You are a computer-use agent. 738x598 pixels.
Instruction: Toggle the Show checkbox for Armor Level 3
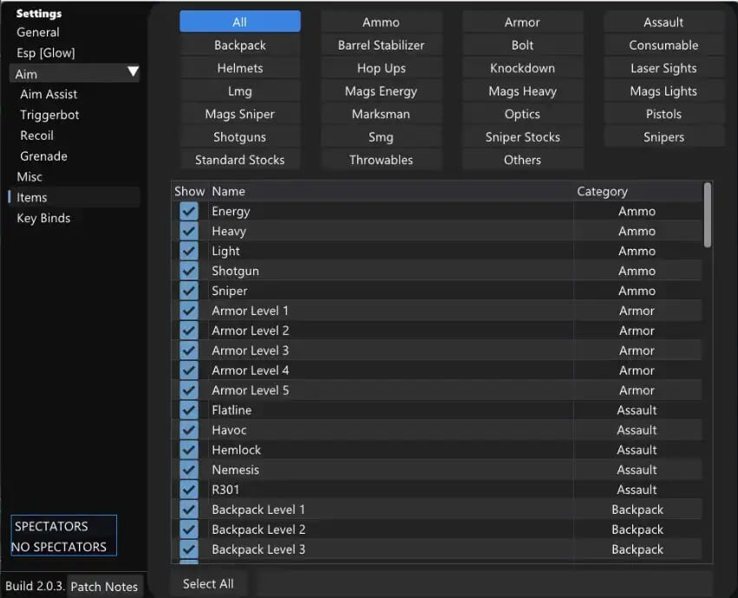tap(189, 351)
